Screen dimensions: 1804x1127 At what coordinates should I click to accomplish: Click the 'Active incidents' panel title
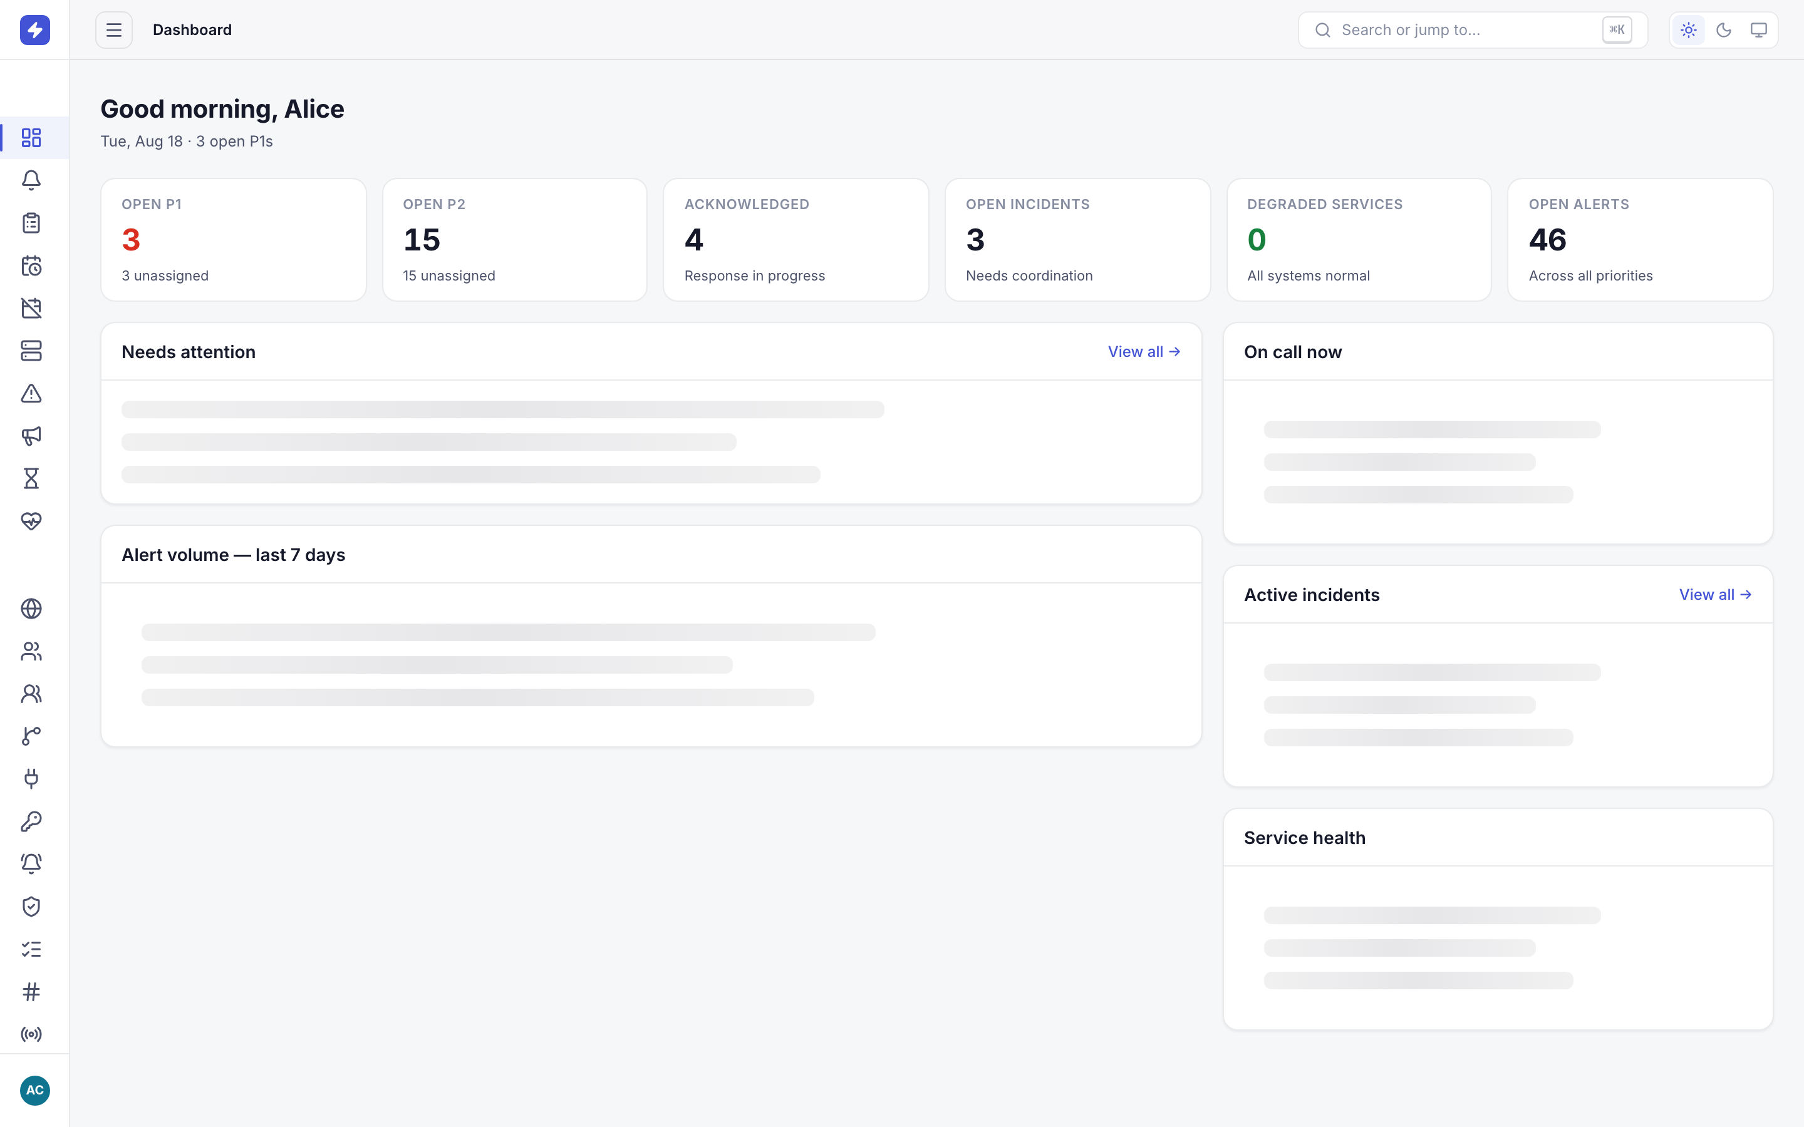click(x=1311, y=595)
